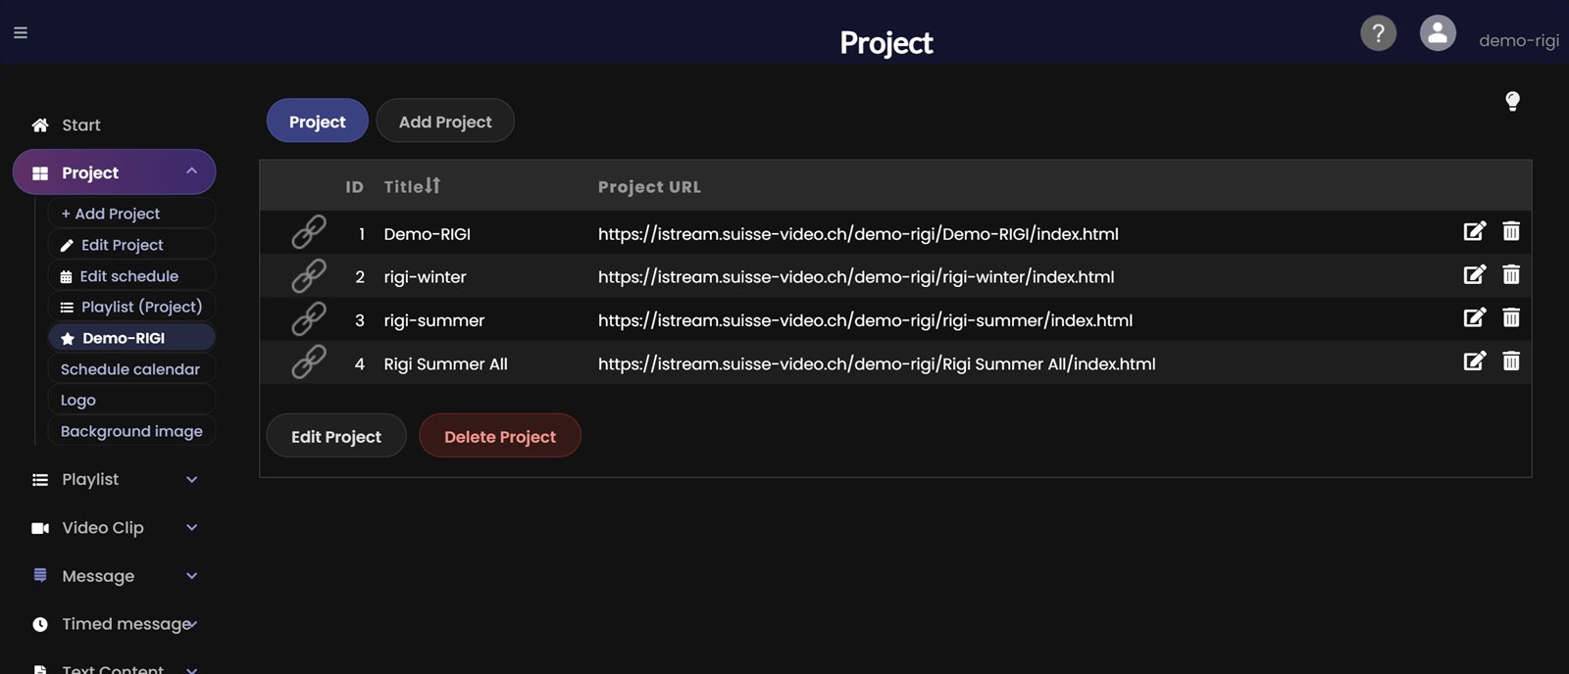The height and width of the screenshot is (674, 1569).
Task: Click the home icon beside Start
Action: 40,124
